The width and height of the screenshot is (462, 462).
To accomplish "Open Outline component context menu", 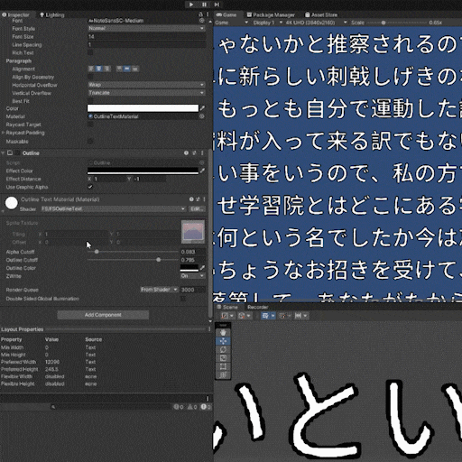I will point(202,153).
